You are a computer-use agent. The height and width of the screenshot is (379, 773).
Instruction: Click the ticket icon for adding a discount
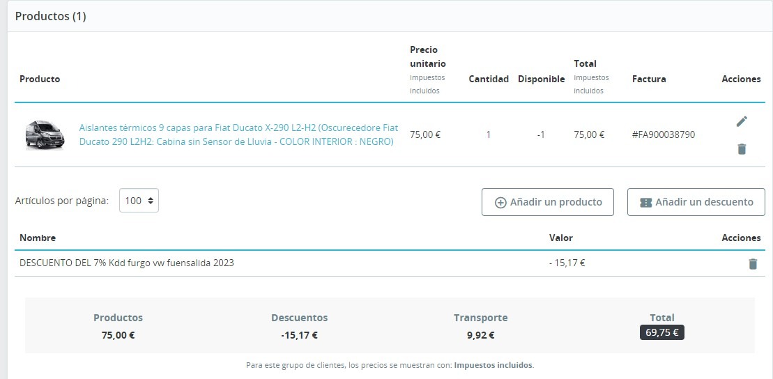pyautogui.click(x=645, y=203)
